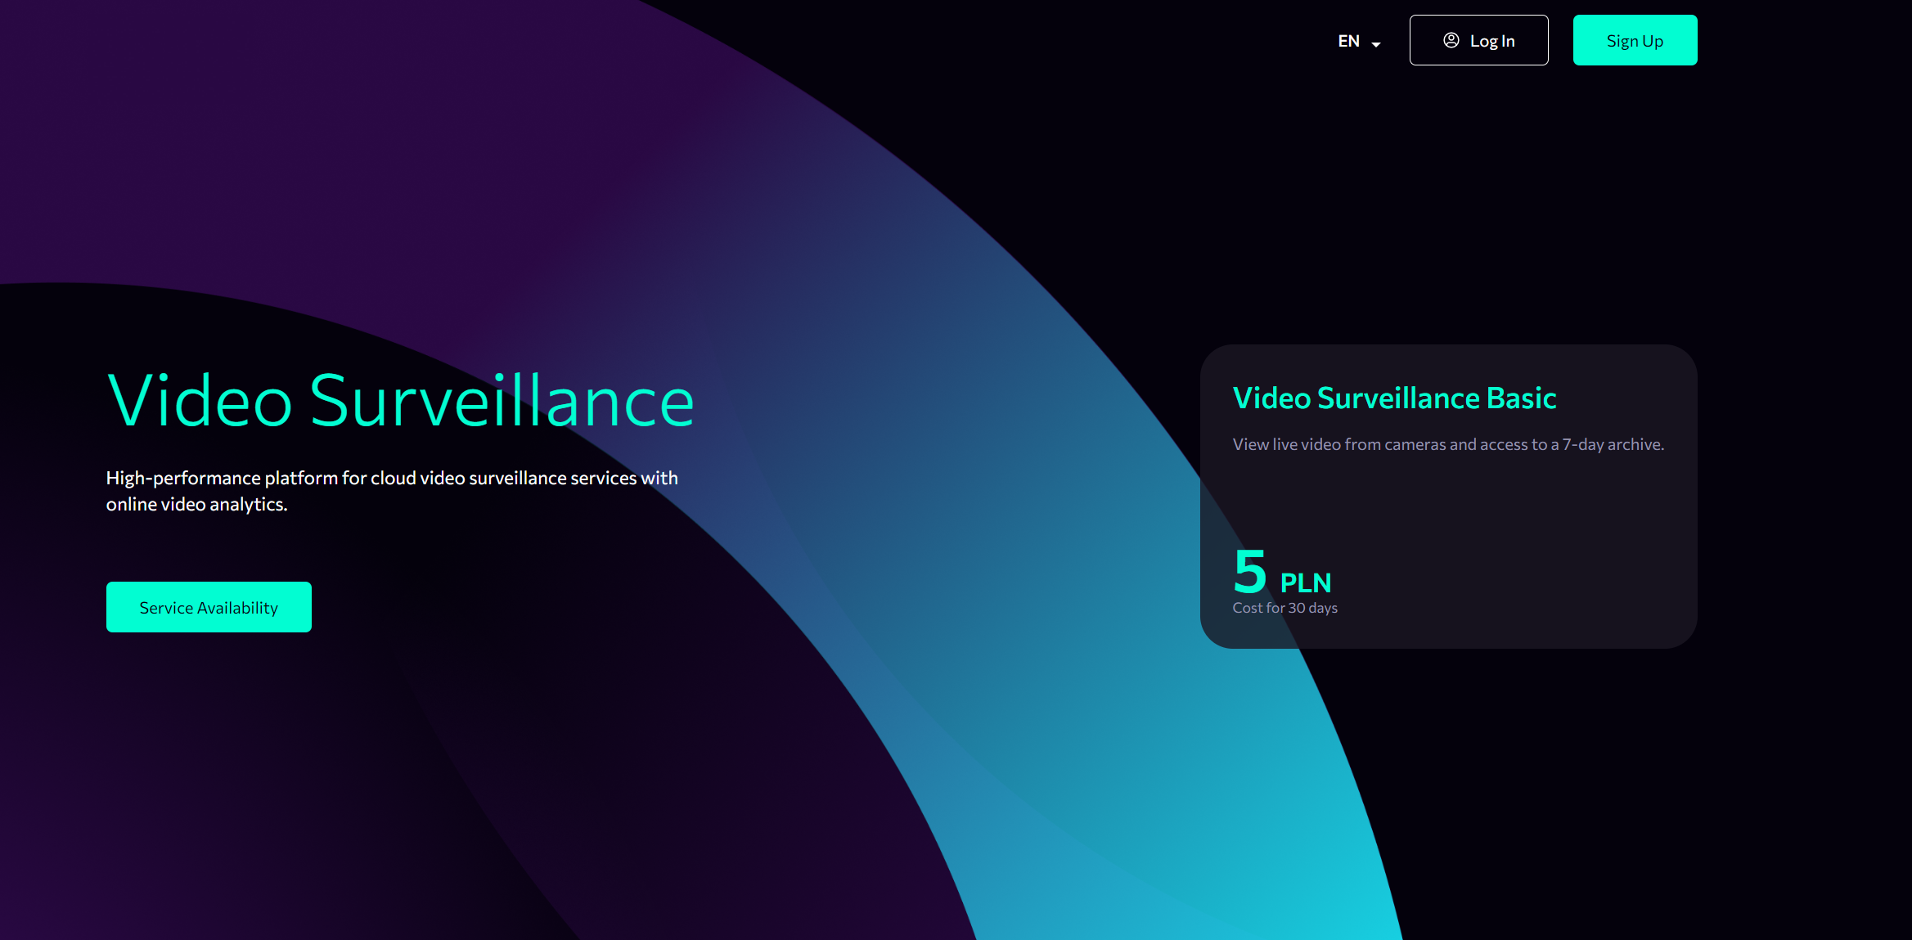
Task: Click the 7-day archive description text
Action: pos(1448,444)
